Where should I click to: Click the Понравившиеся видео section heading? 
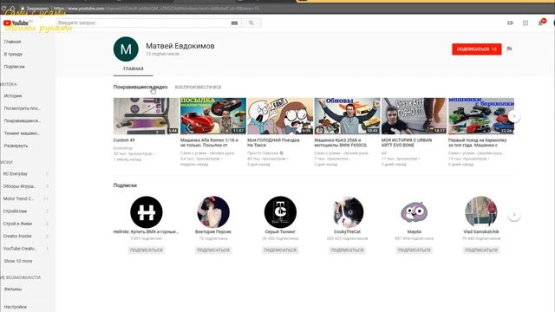coord(140,87)
